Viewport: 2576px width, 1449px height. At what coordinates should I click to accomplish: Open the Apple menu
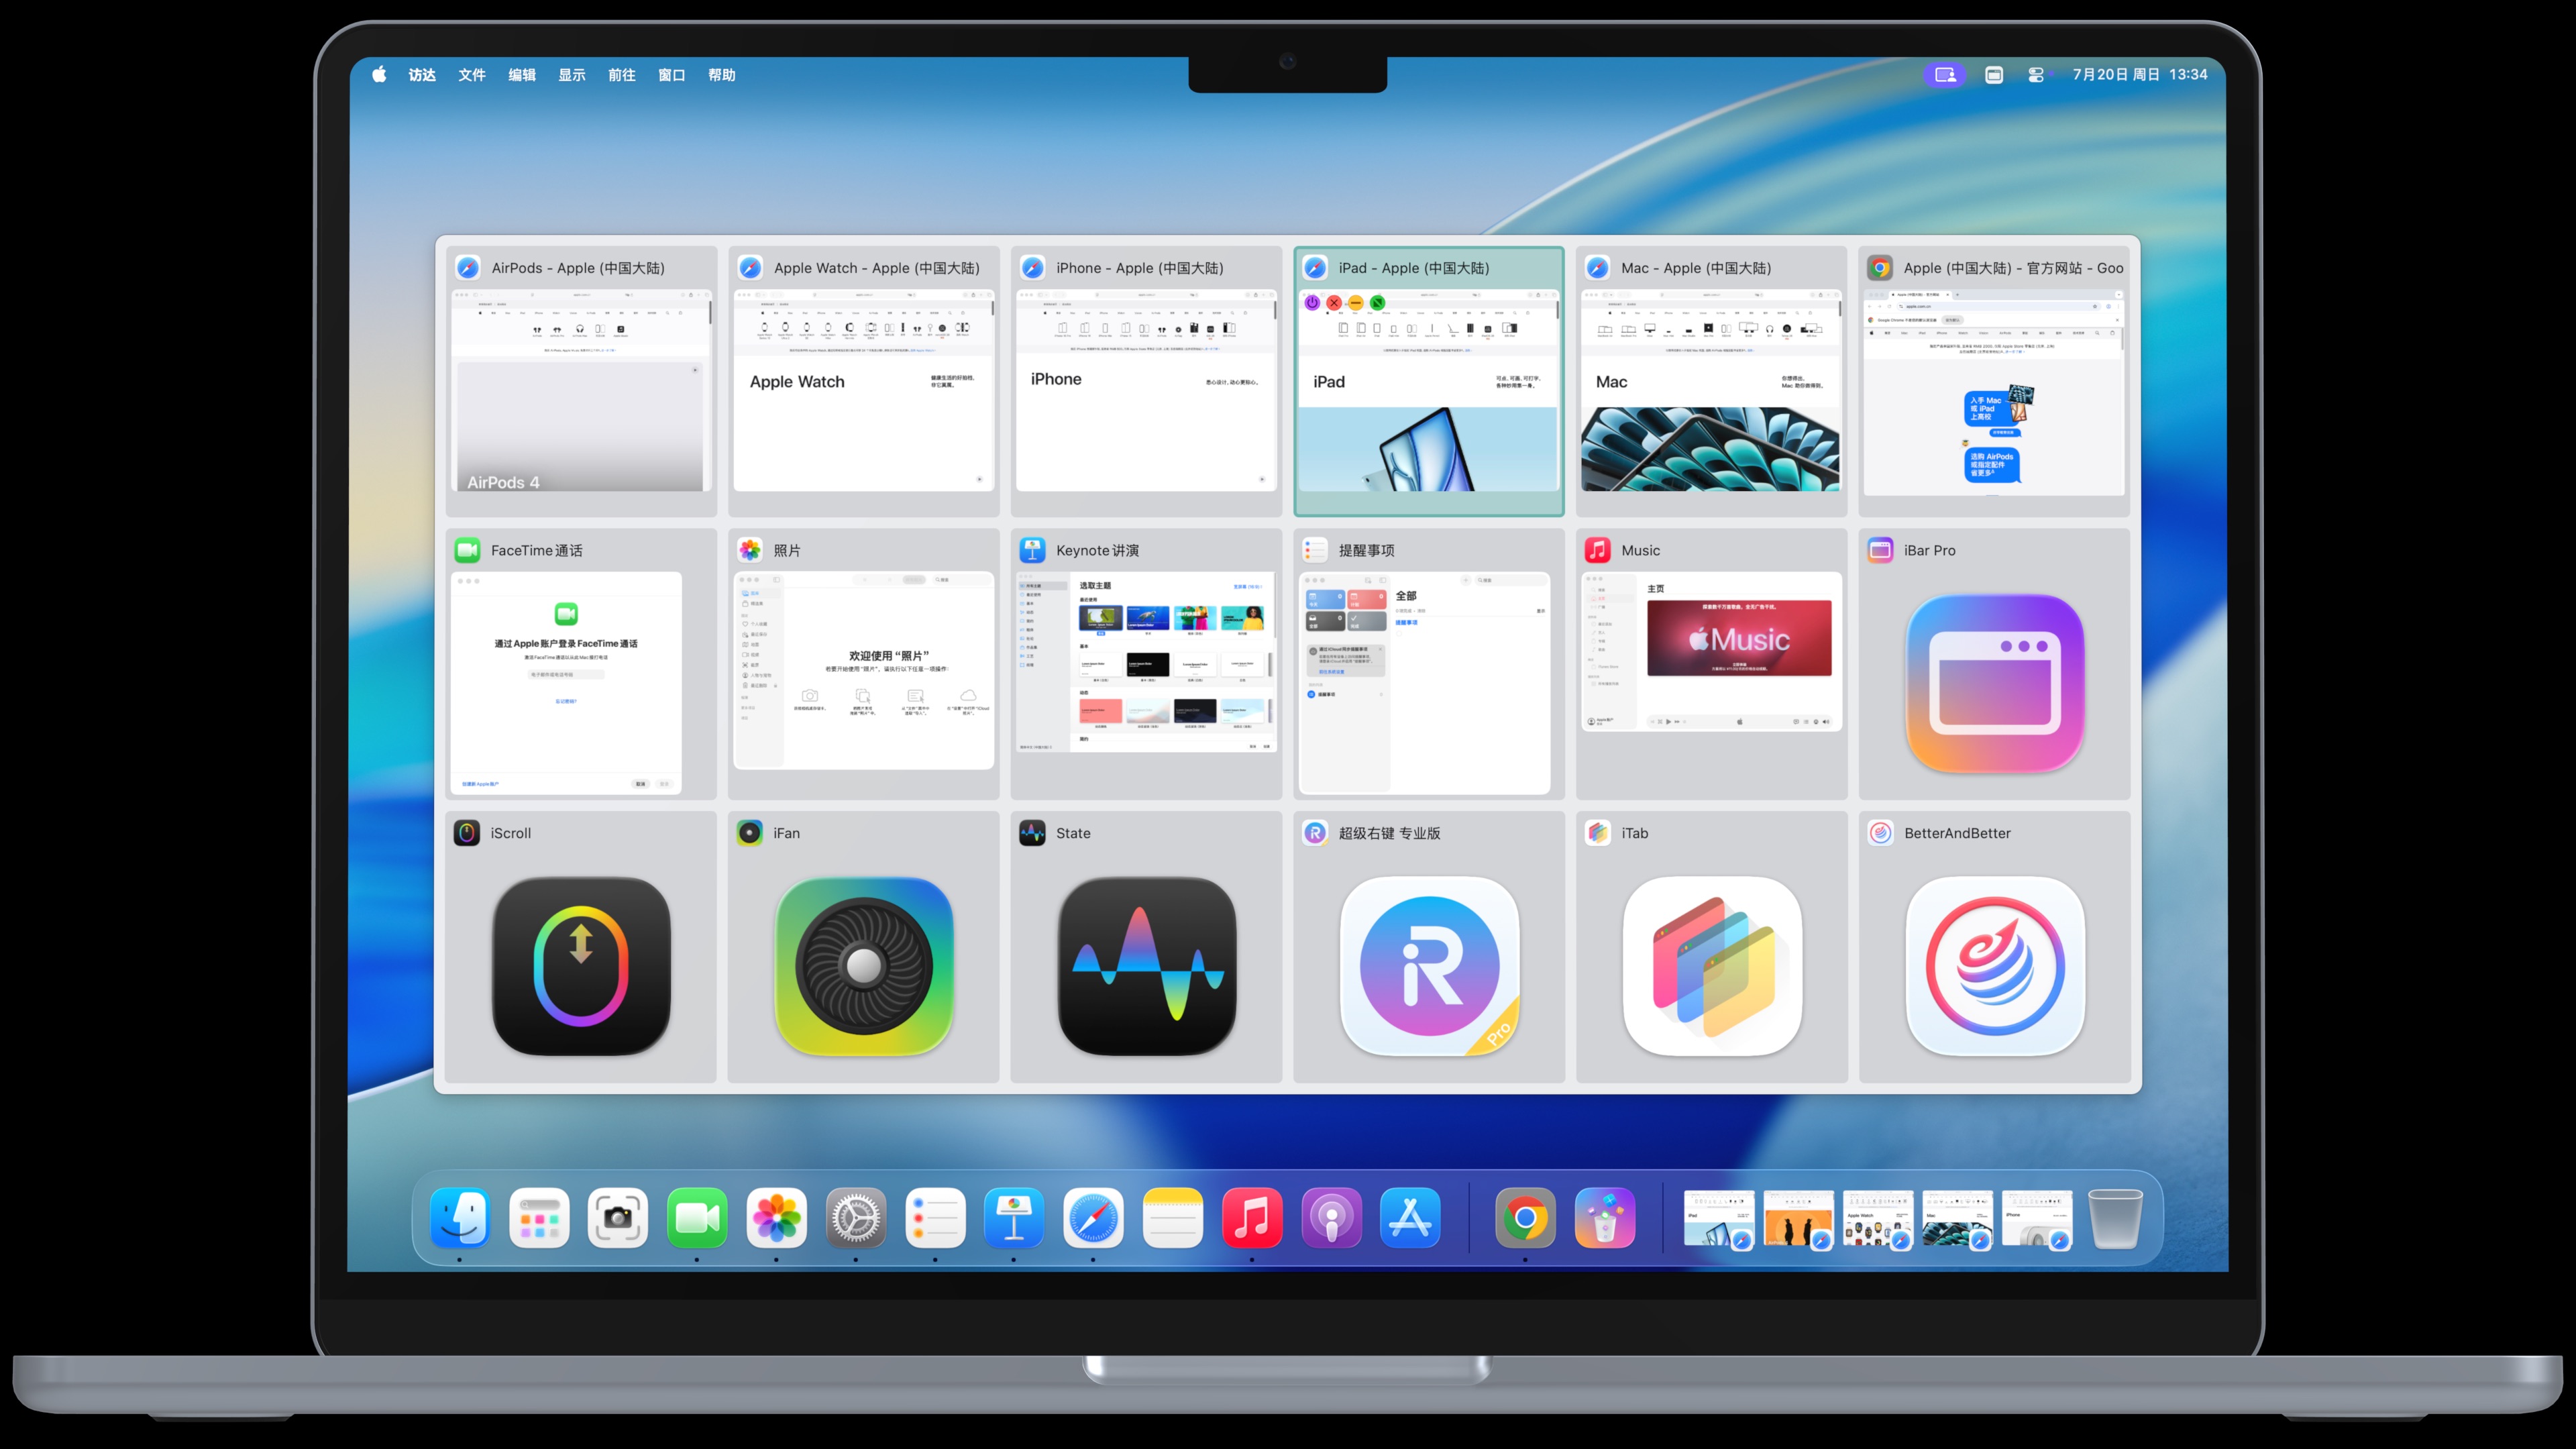(379, 75)
